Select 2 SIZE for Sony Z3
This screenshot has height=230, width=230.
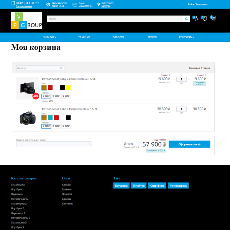[56, 96]
